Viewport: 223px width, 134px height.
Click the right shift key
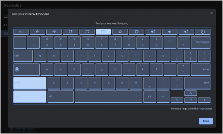(x=198, y=83)
